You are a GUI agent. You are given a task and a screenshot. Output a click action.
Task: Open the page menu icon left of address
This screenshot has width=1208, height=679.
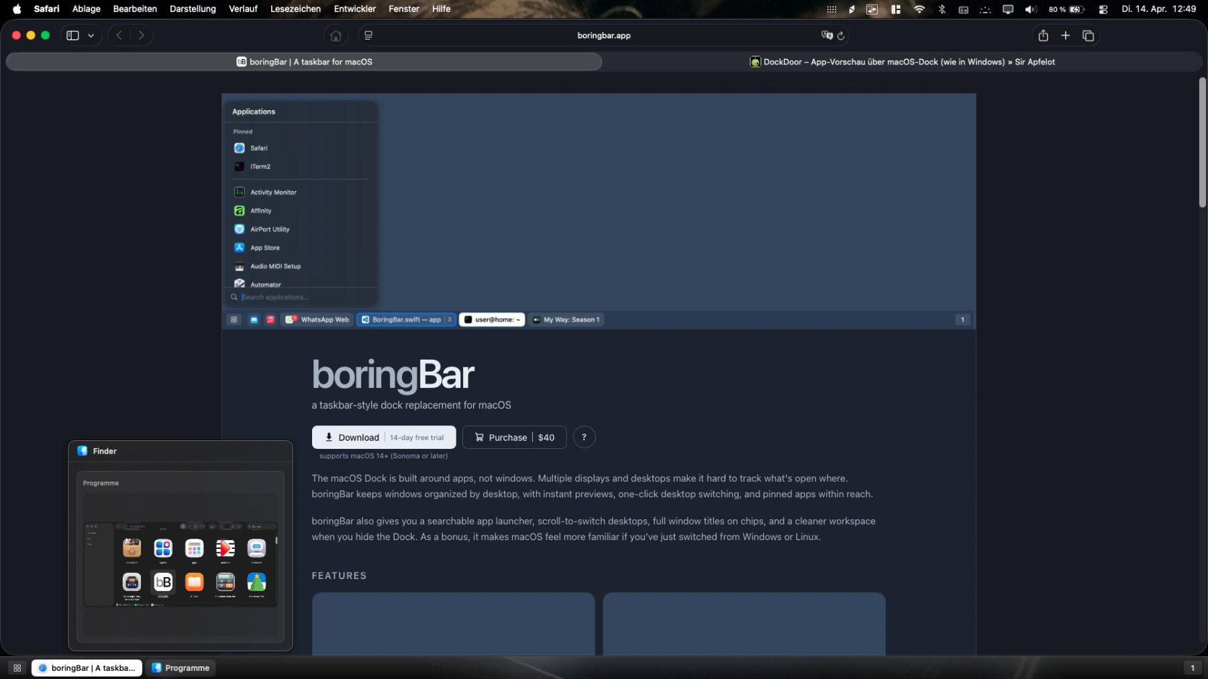coord(368,36)
